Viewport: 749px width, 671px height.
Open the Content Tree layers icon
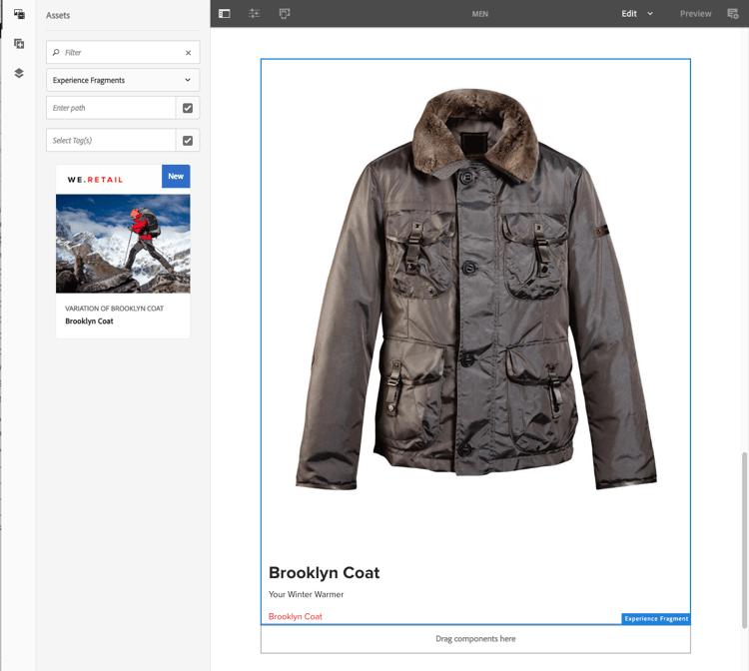pyautogui.click(x=19, y=73)
